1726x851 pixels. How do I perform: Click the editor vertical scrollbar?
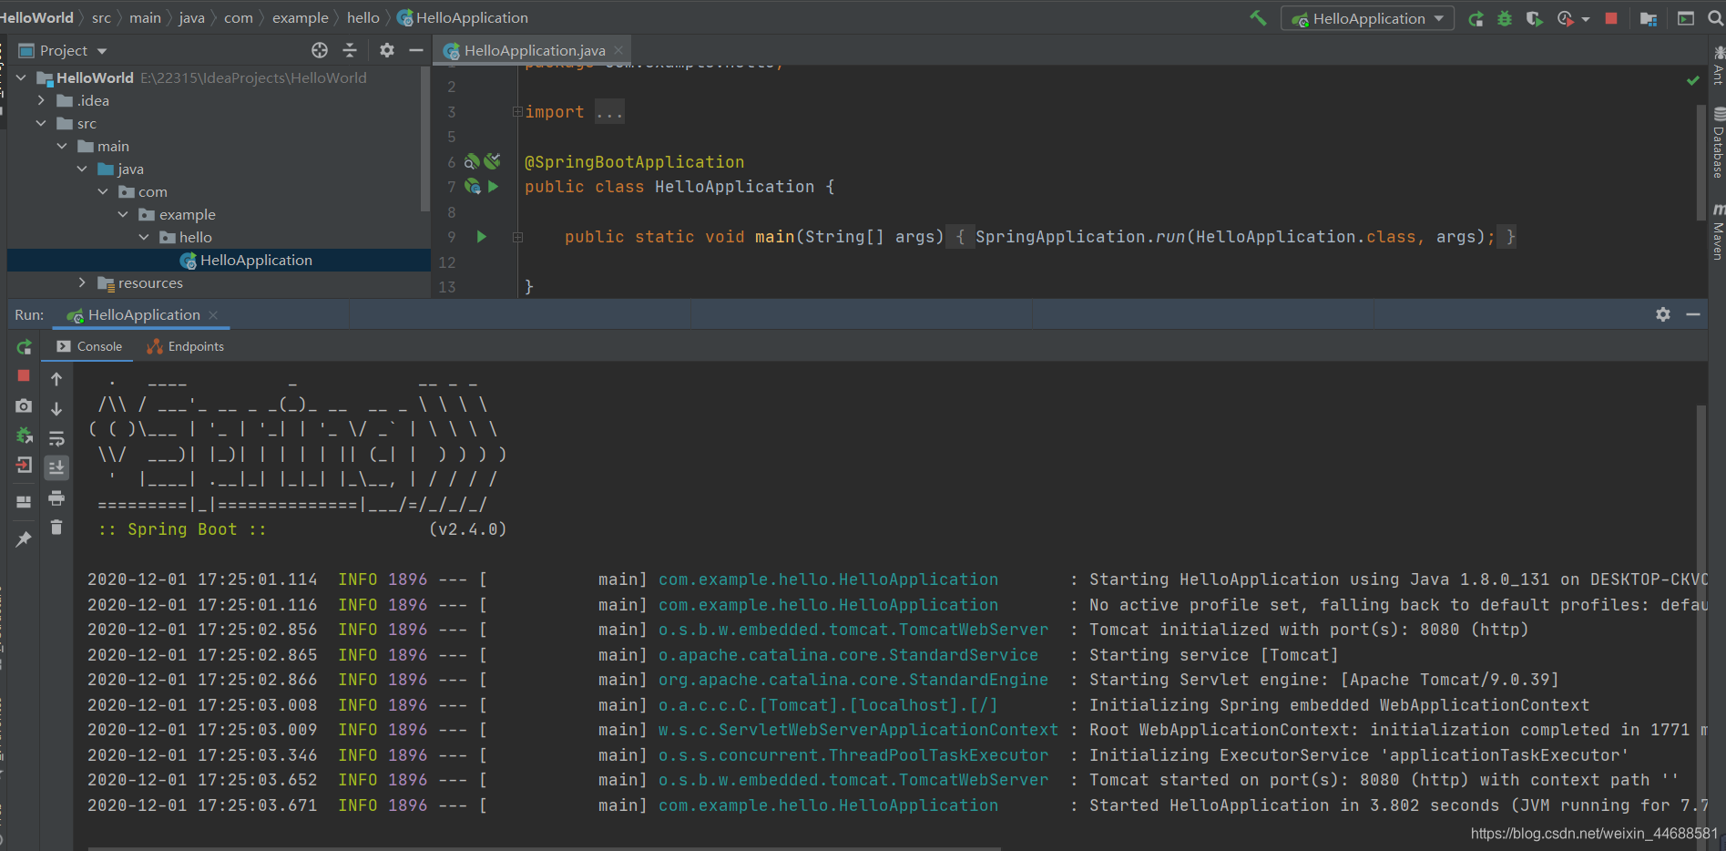(x=1700, y=162)
